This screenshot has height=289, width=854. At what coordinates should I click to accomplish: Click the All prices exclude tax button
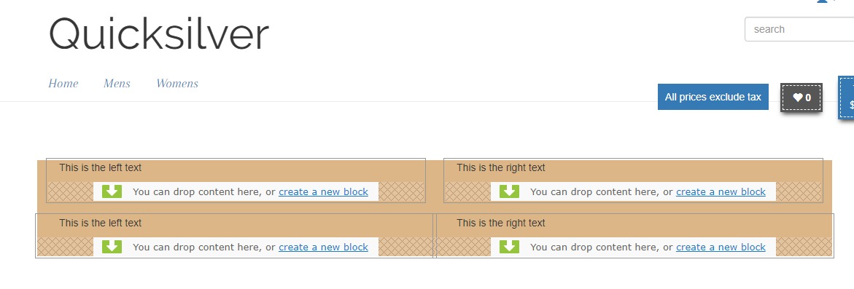point(713,98)
